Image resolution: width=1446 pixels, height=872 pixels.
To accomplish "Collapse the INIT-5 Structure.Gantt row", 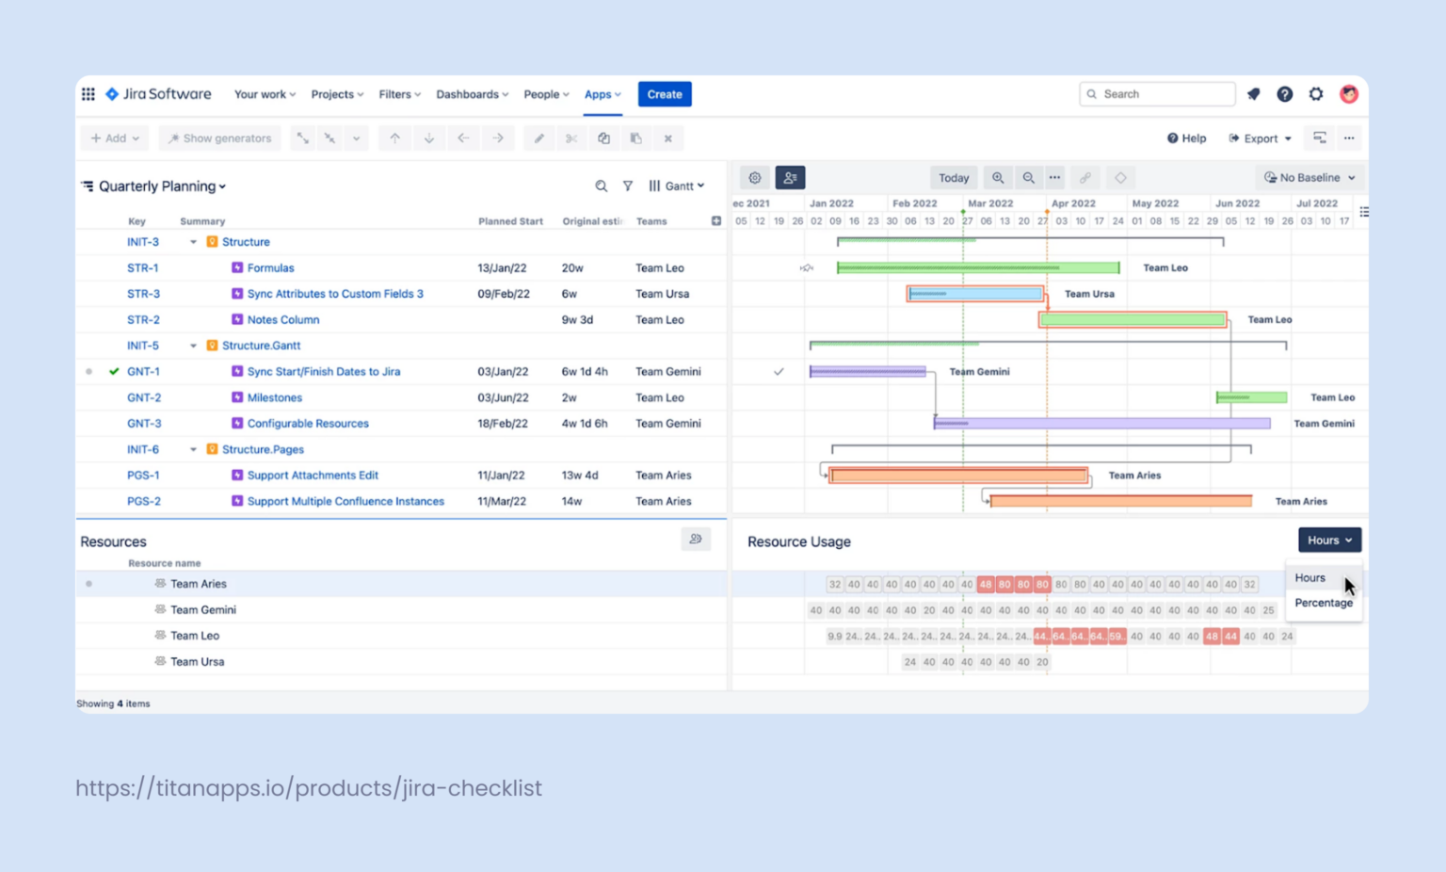I will [193, 346].
